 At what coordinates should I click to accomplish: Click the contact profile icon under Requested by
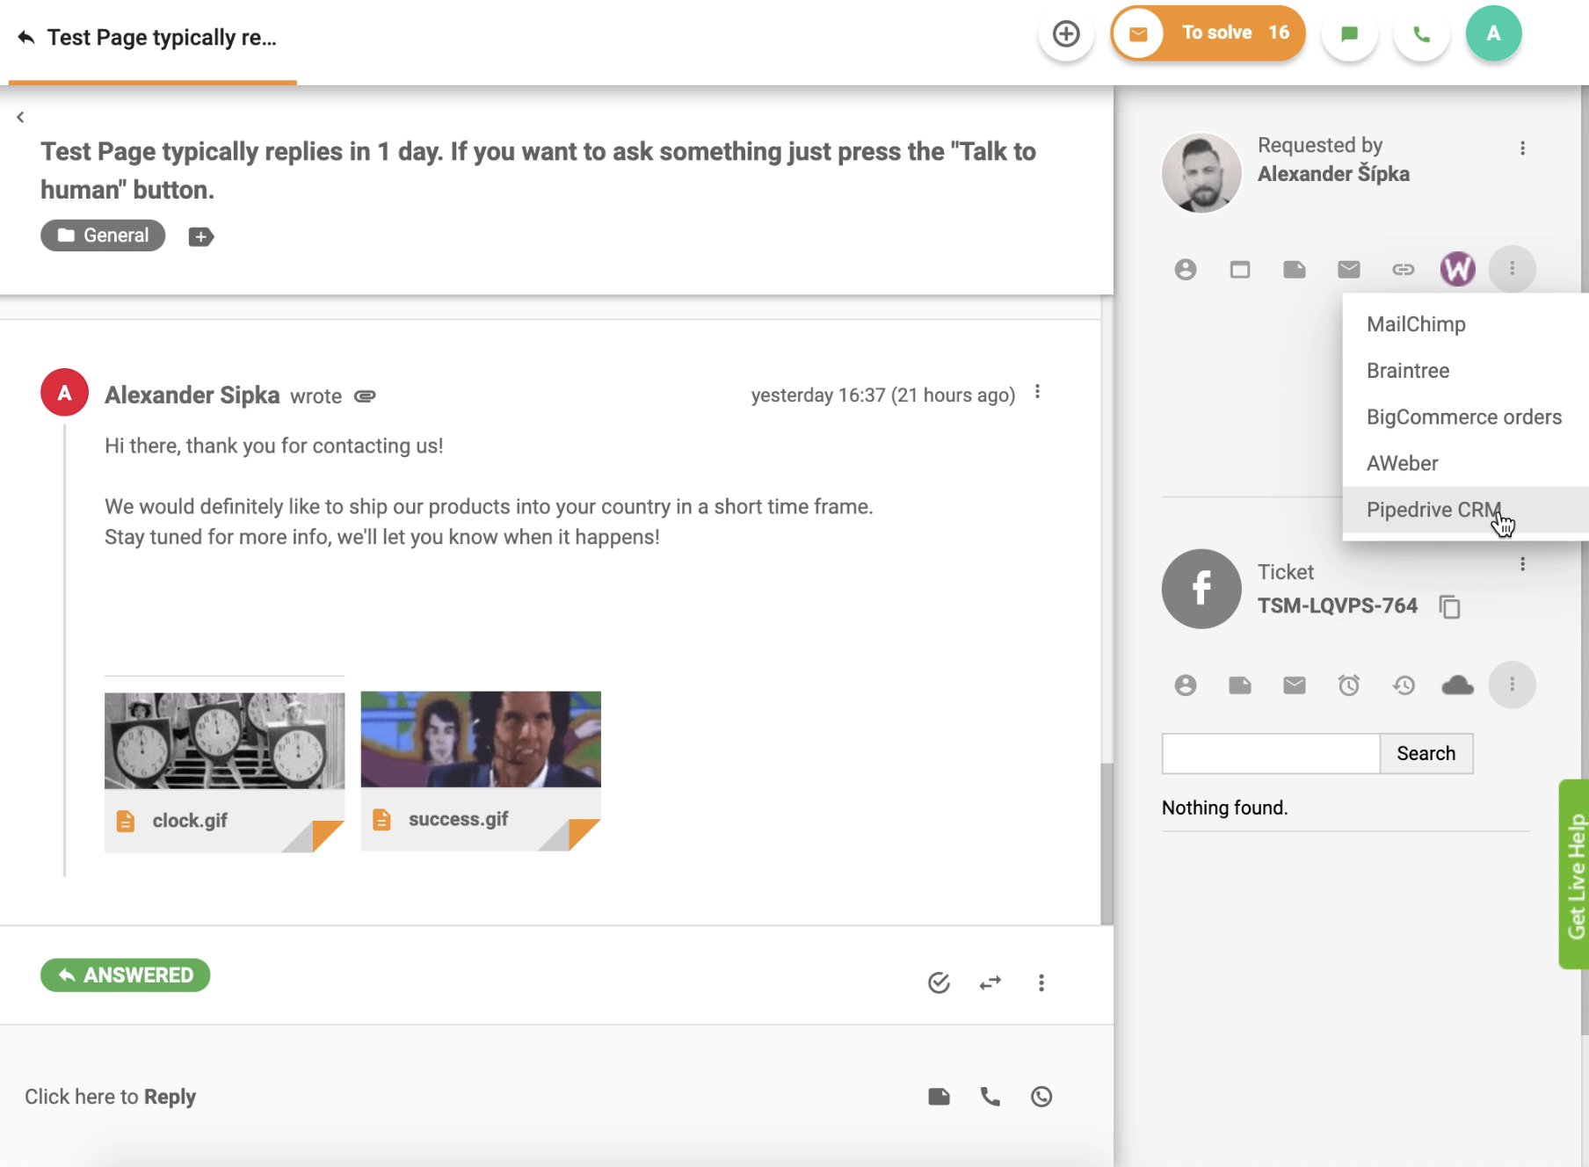click(x=1185, y=270)
